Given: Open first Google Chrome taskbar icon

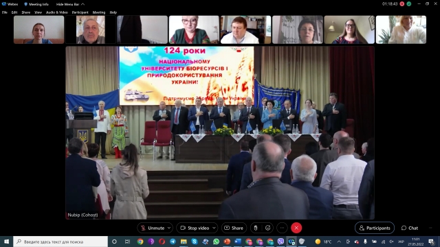Looking at the screenshot, I should click(140, 242).
